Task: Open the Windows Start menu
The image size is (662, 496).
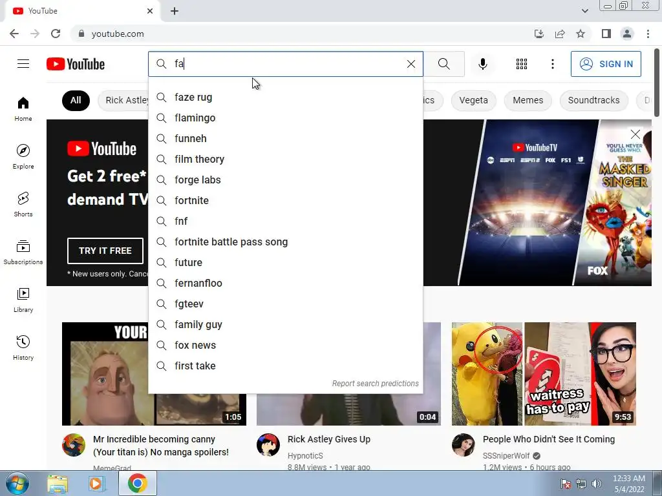Action: [x=17, y=483]
